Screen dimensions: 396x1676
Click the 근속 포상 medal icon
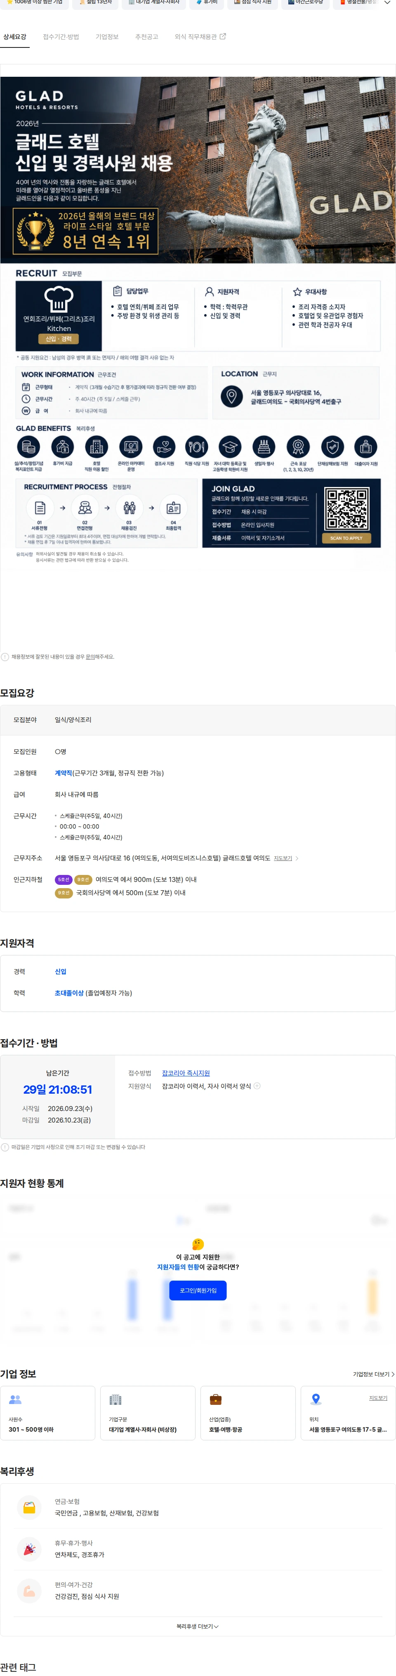[298, 447]
